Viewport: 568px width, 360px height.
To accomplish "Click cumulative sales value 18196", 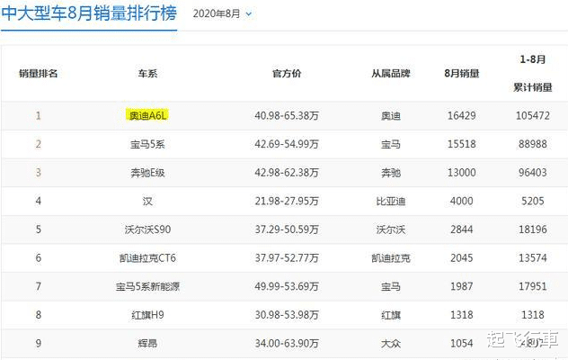I will [532, 229].
